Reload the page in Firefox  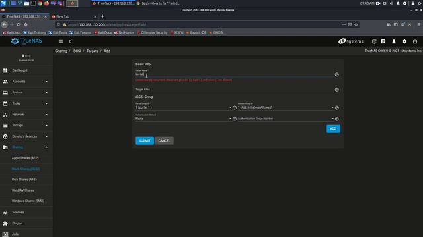(19, 24)
